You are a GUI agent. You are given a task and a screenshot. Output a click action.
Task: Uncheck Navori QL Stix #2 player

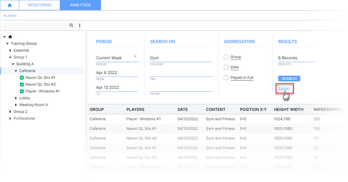tap(22, 85)
